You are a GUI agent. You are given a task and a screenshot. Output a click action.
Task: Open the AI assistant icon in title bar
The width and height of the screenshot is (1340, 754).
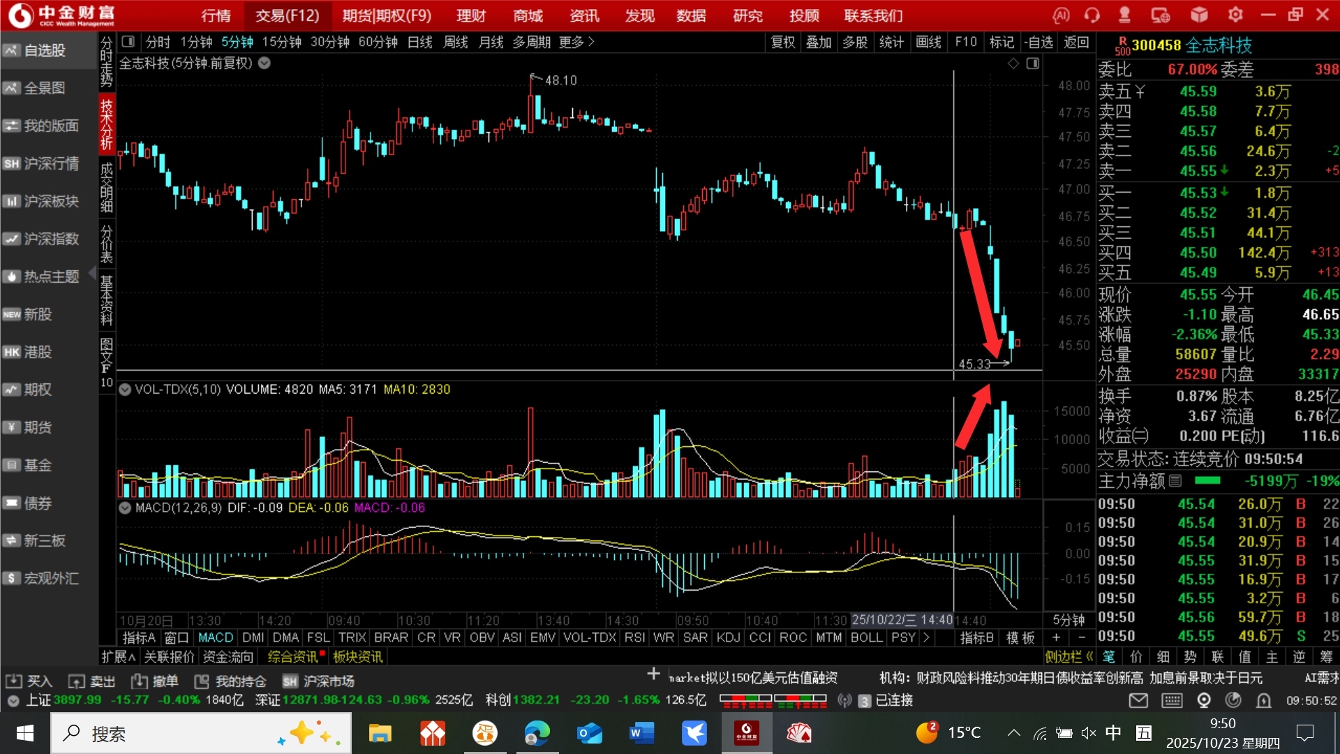click(1061, 15)
